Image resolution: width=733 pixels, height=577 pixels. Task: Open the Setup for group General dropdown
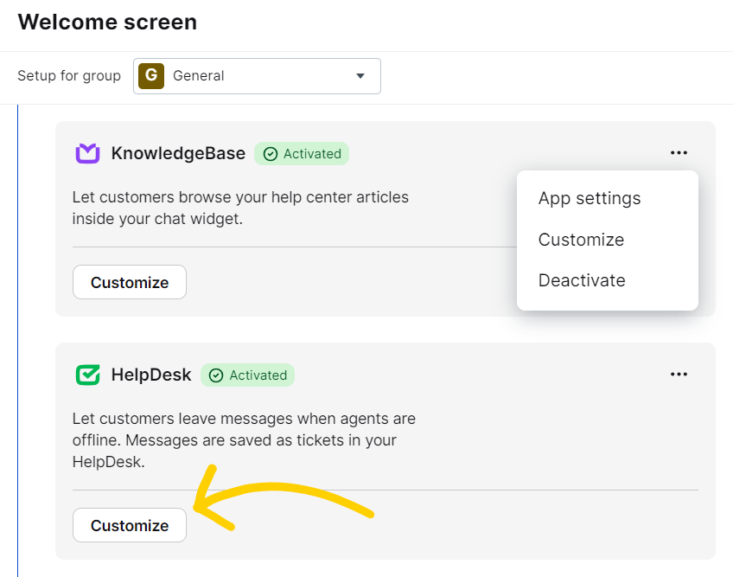pos(257,76)
